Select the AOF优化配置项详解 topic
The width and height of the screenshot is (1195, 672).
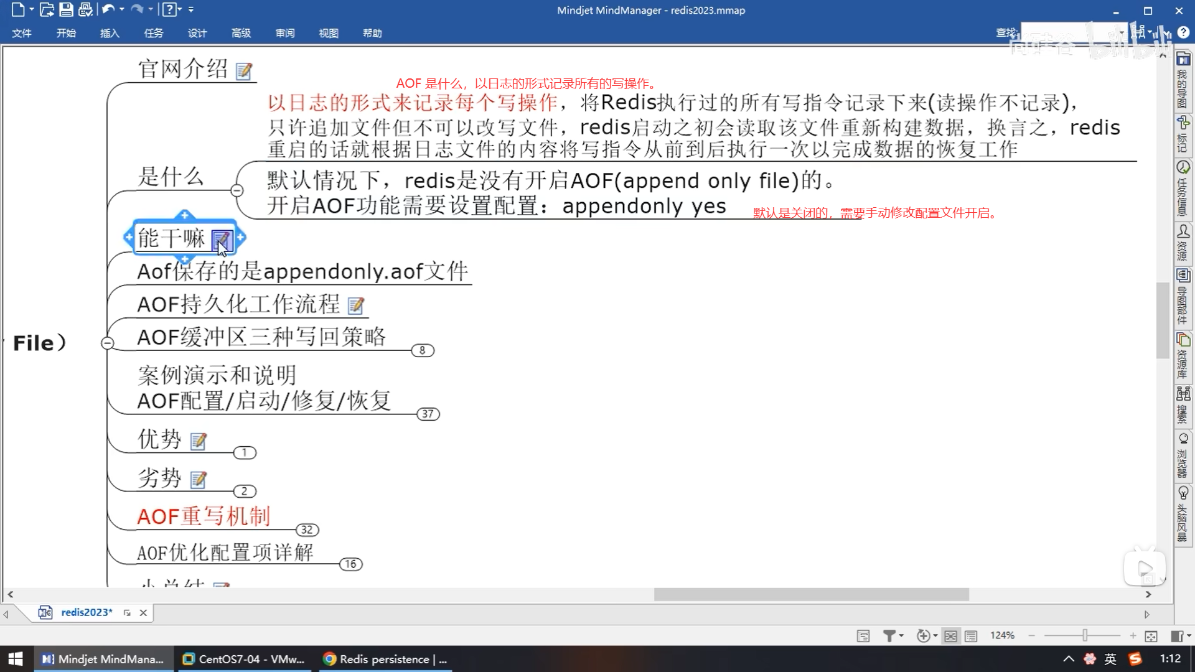(x=225, y=553)
